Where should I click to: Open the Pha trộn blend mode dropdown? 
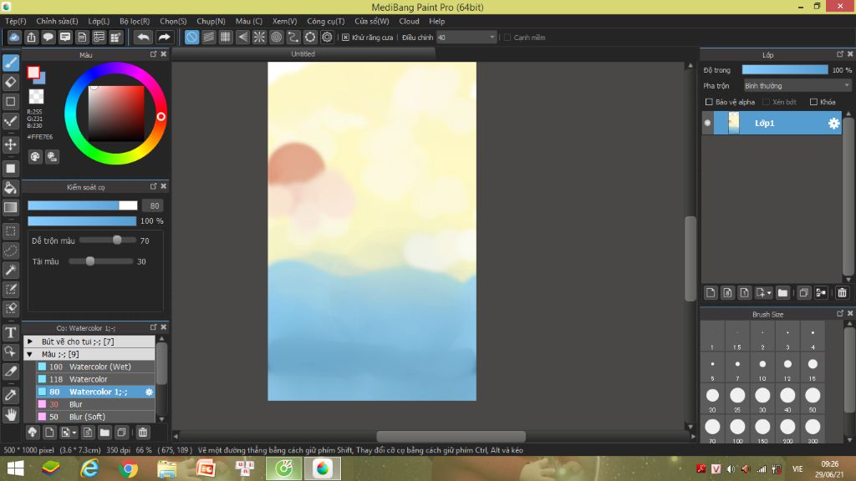tap(797, 86)
